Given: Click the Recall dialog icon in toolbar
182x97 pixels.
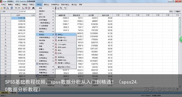Looking at the screenshot, I should tap(12, 8).
